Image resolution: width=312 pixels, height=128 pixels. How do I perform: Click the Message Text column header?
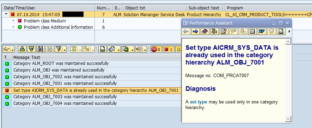coord(97,58)
